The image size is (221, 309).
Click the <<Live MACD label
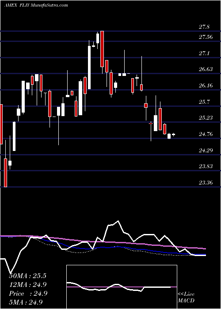[186, 298]
